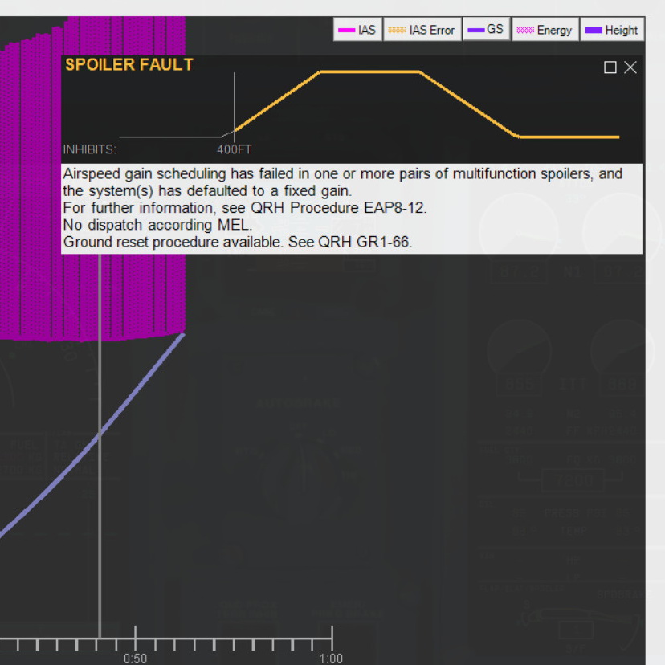Toggle the Height series legend entry
This screenshot has height=665, width=665.
612,30
